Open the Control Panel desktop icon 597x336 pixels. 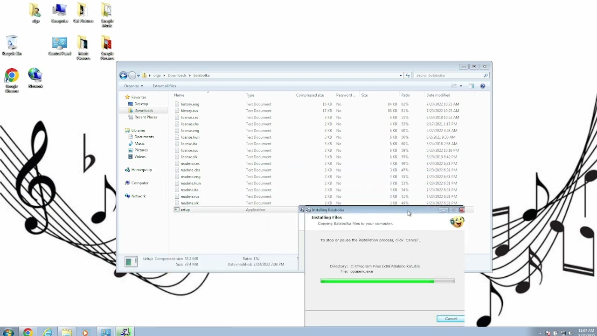click(x=59, y=46)
